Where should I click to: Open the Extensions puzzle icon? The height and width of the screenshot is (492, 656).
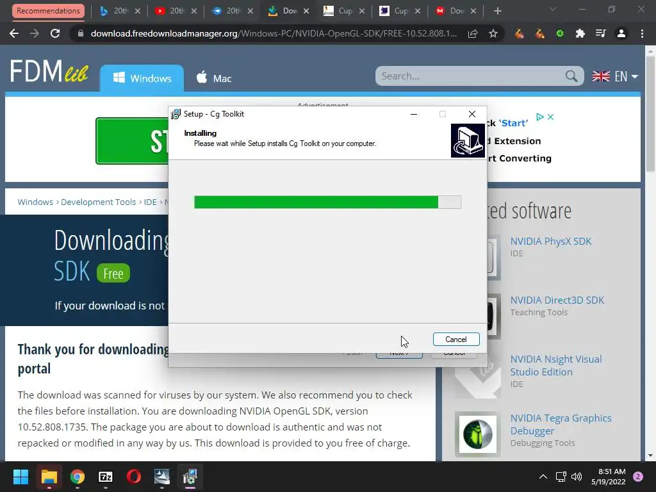(580, 33)
